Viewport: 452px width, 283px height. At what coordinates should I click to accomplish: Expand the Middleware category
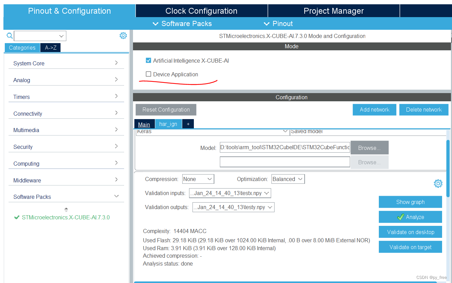coord(66,180)
